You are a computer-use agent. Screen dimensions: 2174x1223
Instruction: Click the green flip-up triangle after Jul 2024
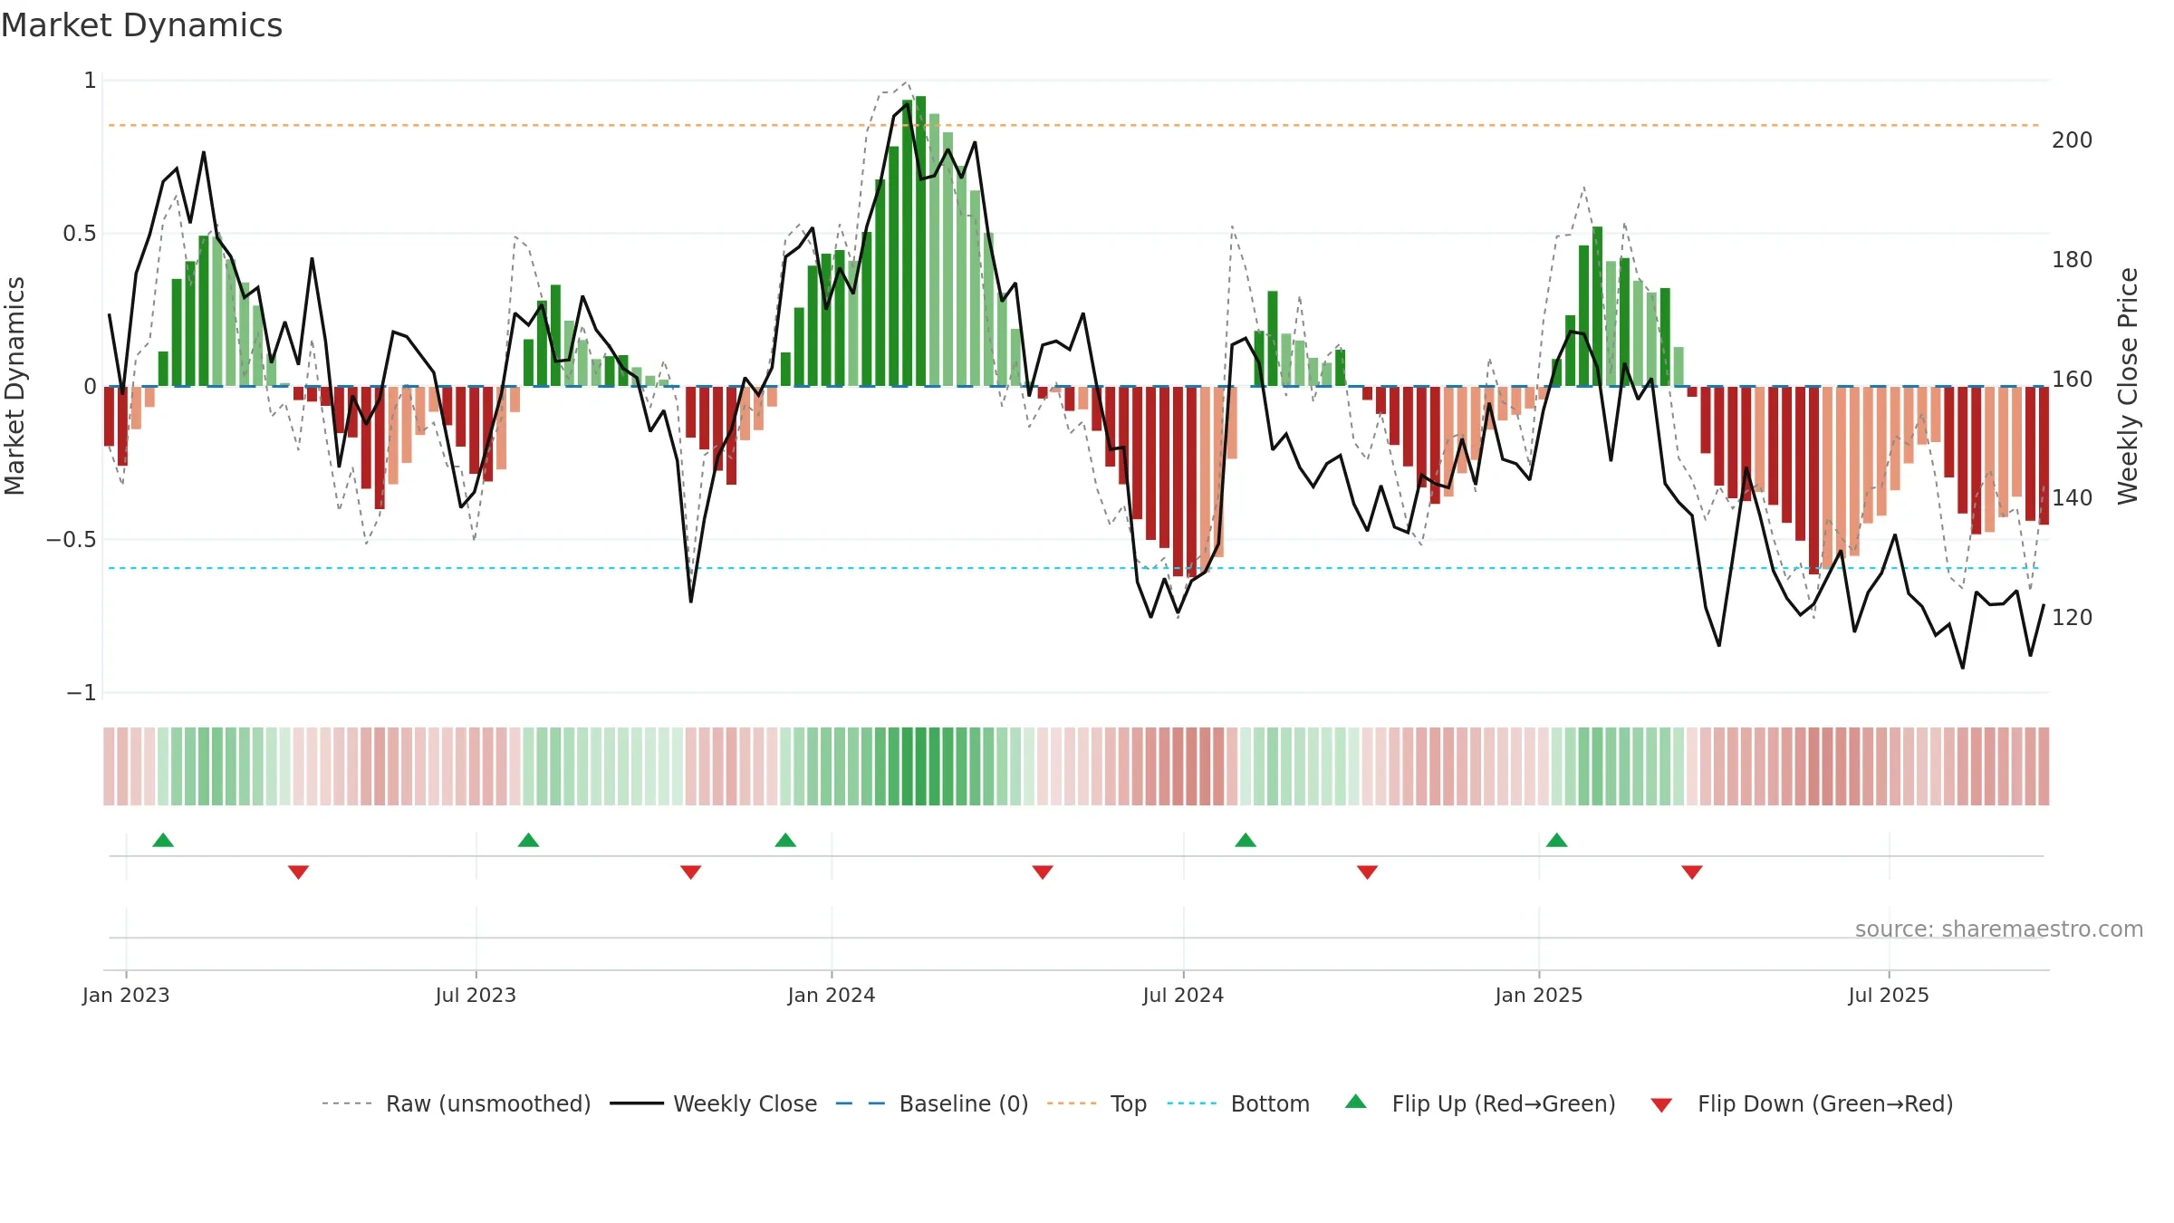click(x=1246, y=841)
